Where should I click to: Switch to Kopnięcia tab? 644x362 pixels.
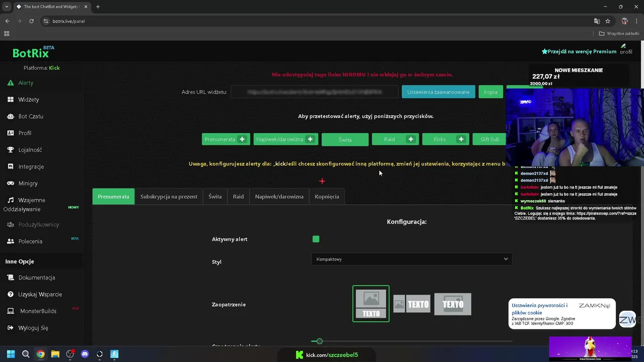327,197
